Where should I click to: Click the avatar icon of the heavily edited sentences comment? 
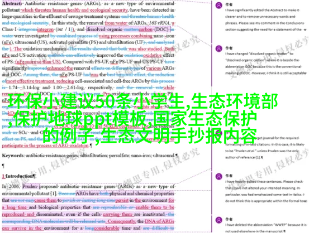point(218,176)
